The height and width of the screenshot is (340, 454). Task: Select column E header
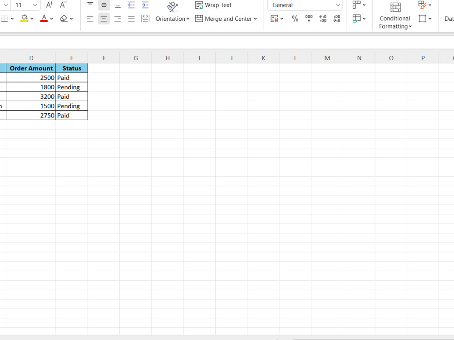[x=72, y=58]
